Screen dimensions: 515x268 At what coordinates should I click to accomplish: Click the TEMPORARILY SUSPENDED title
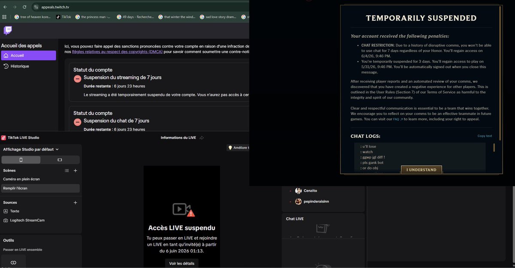tap(421, 18)
